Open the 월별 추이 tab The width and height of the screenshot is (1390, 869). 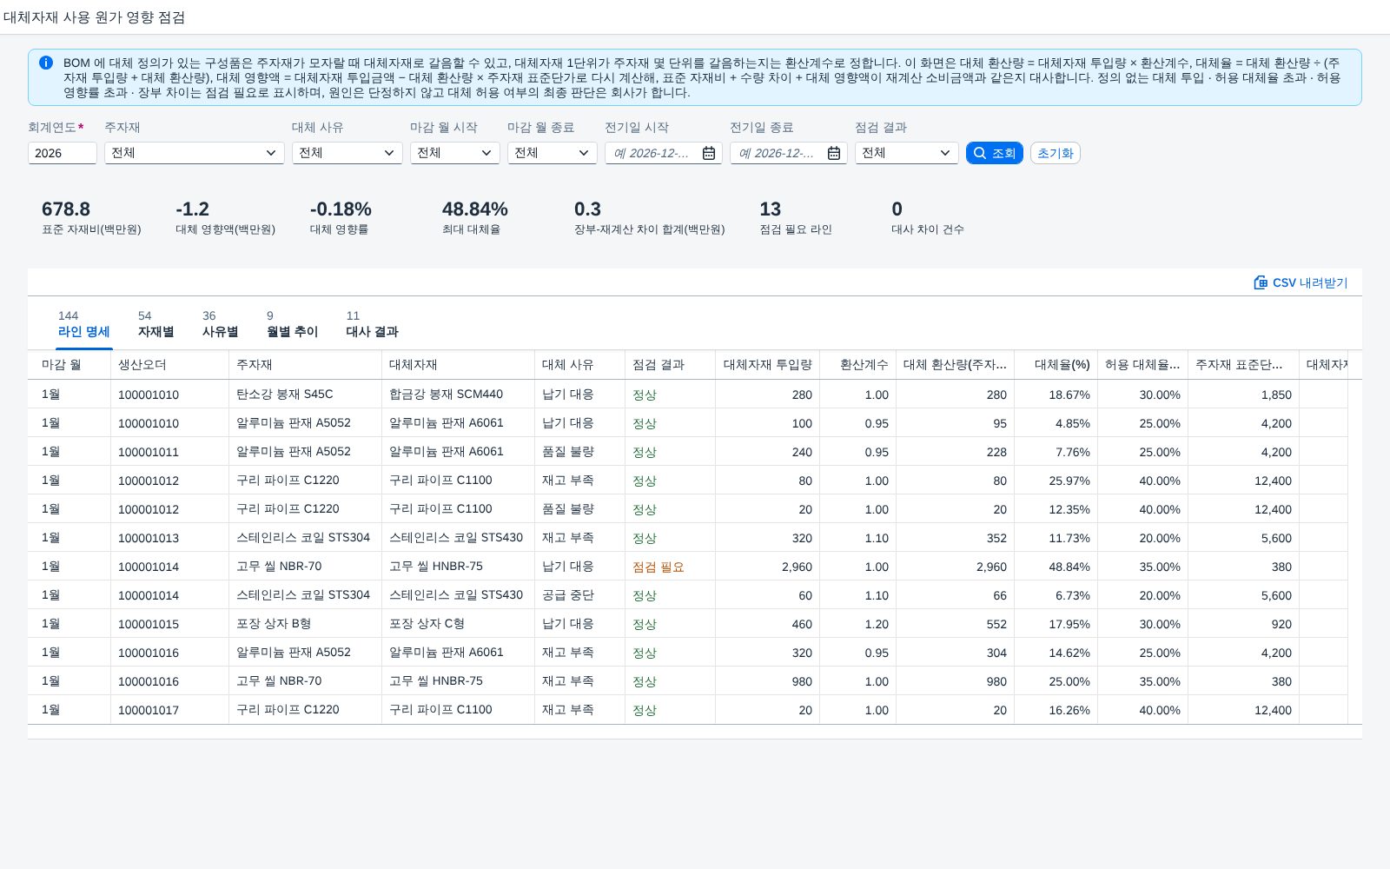pos(293,324)
